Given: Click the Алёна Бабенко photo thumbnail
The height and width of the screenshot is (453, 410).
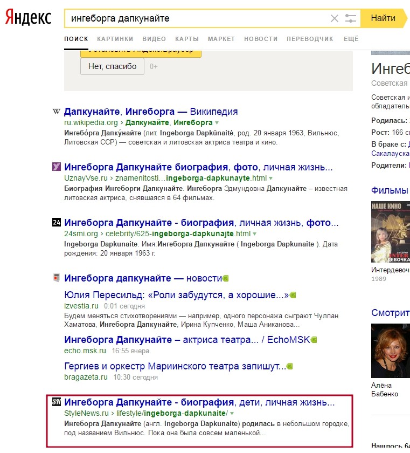Looking at the screenshot, I should click(x=391, y=351).
